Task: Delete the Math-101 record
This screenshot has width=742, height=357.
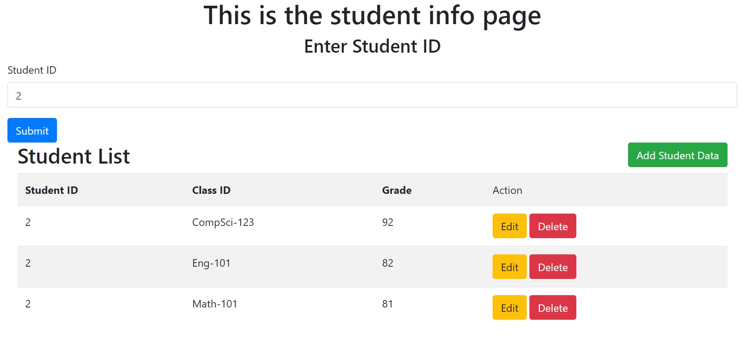Action: (x=553, y=307)
